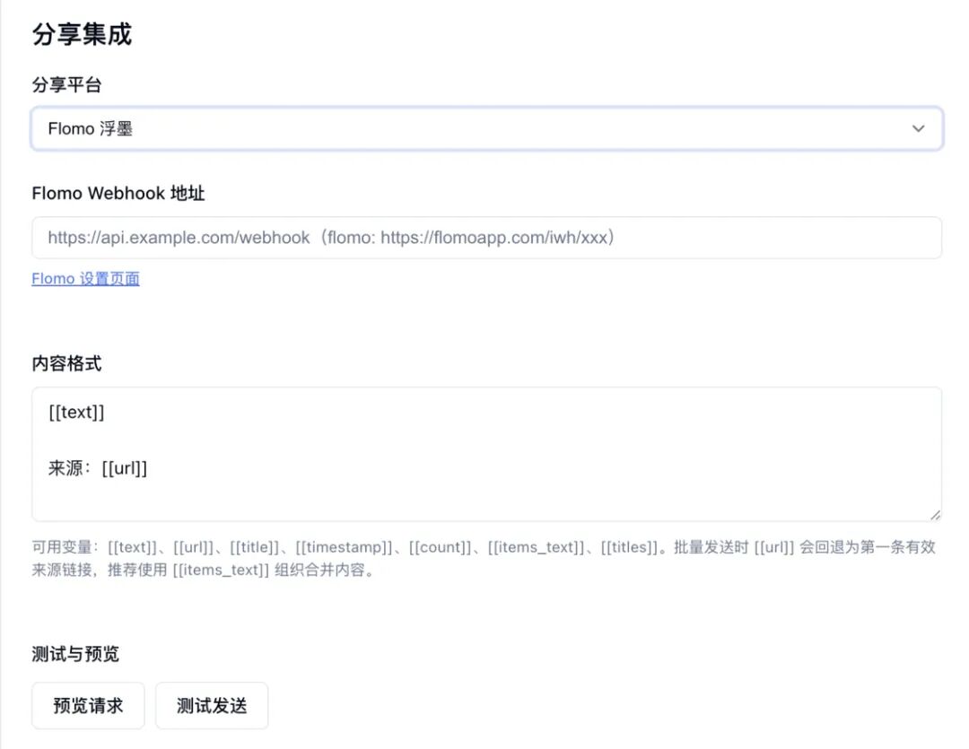Click the text area resize handle

pyautogui.click(x=935, y=515)
